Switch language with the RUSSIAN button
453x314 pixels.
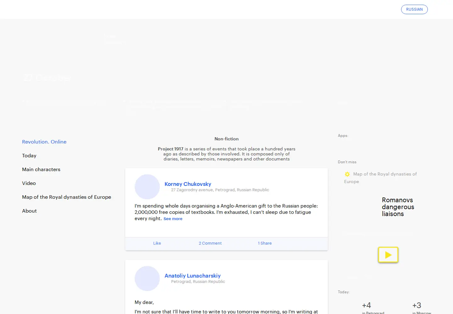point(414,9)
